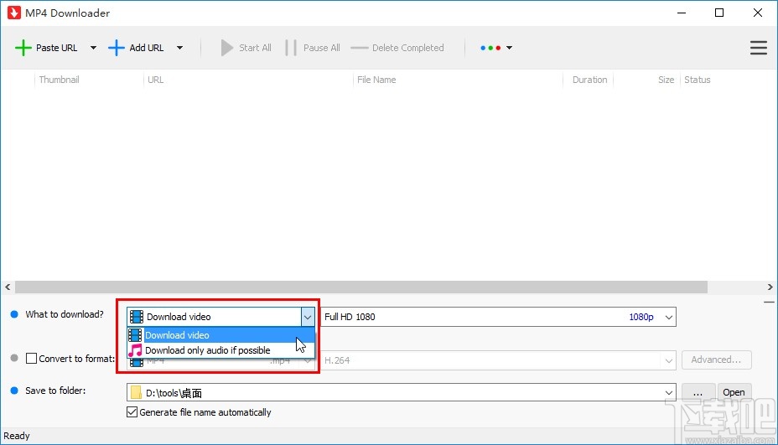Screen dimensions: 778x445
Task: Click the Add URL label
Action: 147,48
